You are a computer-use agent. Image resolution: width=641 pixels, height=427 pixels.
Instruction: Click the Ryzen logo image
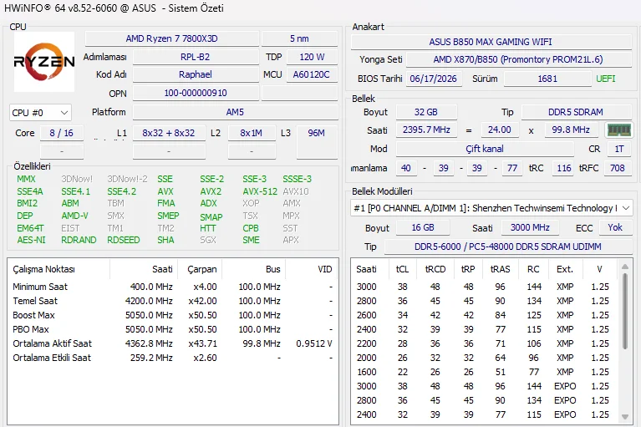pyautogui.click(x=44, y=62)
